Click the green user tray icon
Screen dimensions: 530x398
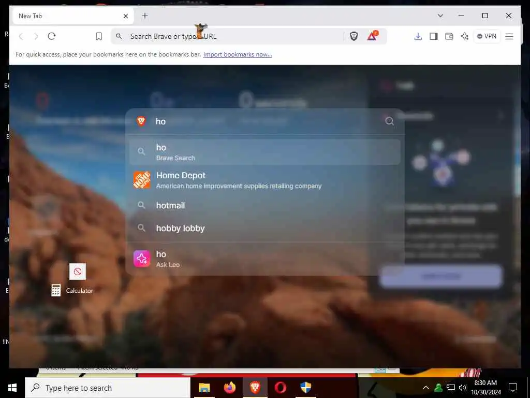pos(438,388)
